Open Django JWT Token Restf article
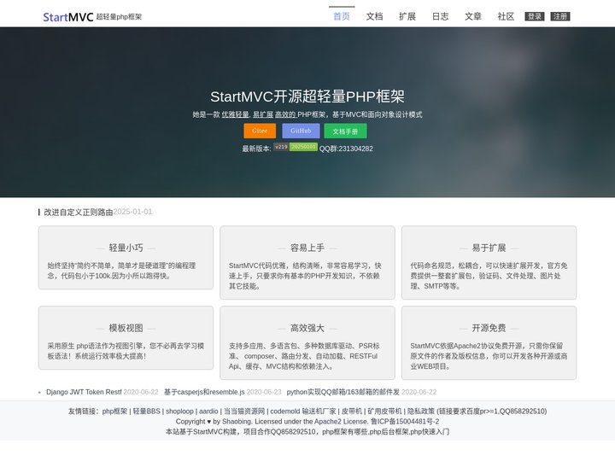615x461 pixels. [x=84, y=392]
